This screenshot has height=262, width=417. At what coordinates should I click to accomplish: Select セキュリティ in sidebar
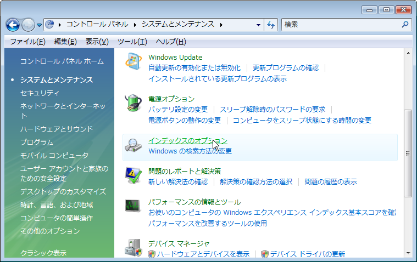[40, 93]
